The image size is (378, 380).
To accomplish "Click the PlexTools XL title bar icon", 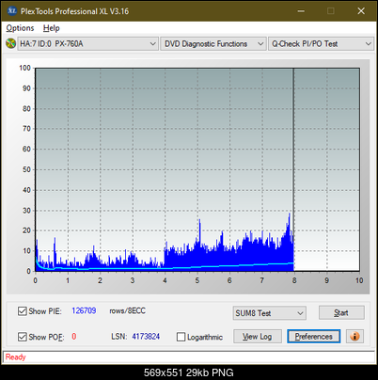I will (11, 11).
